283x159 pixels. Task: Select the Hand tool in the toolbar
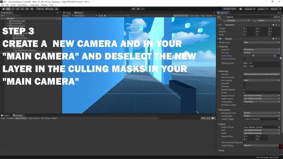(x=4, y=9)
